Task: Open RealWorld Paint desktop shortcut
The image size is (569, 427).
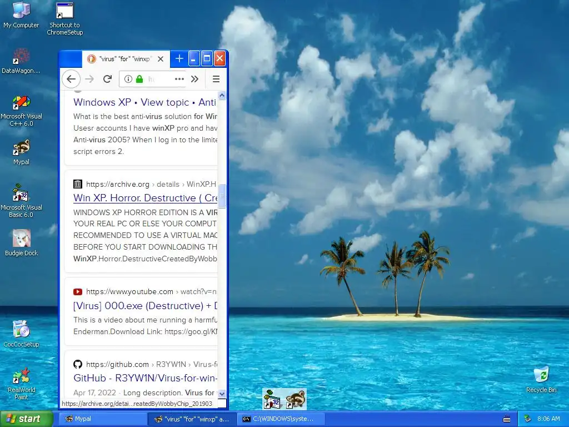Action: (x=21, y=384)
